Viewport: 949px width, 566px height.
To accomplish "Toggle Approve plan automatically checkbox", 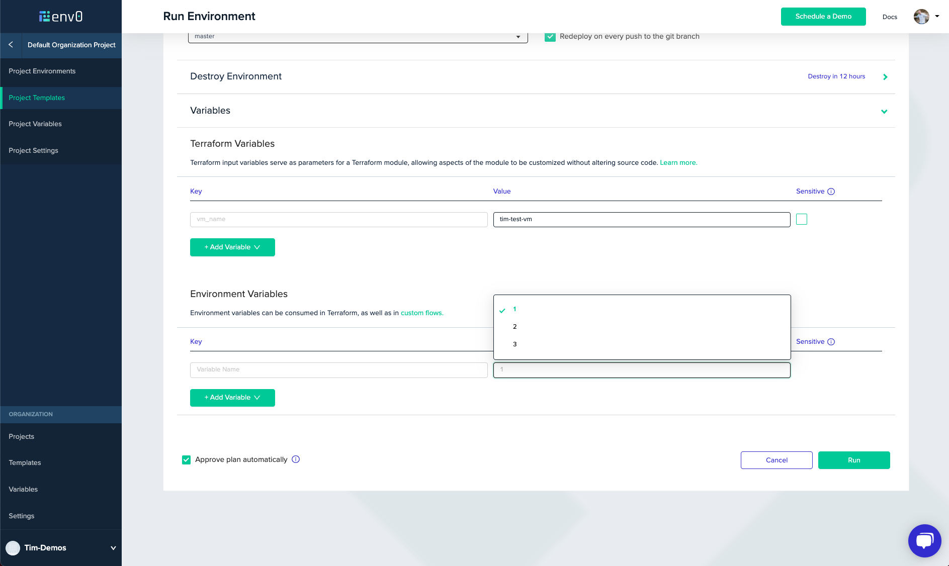I will coord(186,460).
